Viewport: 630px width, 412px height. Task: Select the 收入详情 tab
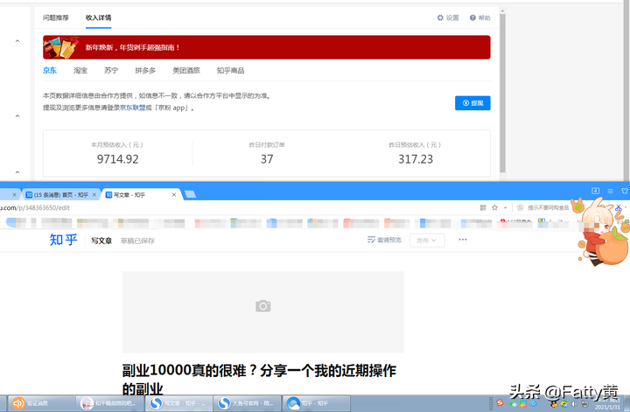tap(98, 17)
